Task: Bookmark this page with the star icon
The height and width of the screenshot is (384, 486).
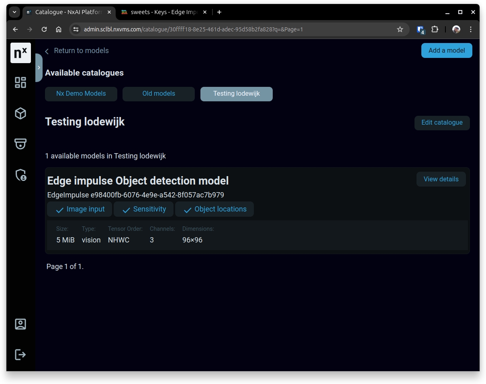Action: point(400,29)
